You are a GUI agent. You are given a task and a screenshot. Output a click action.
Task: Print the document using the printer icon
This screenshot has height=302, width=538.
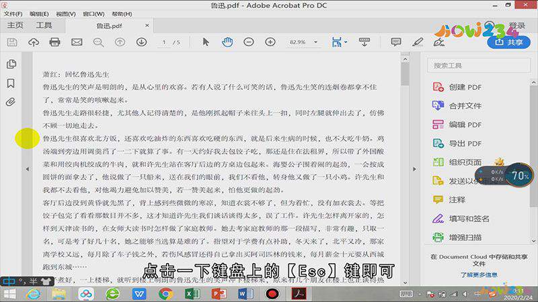pos(55,42)
